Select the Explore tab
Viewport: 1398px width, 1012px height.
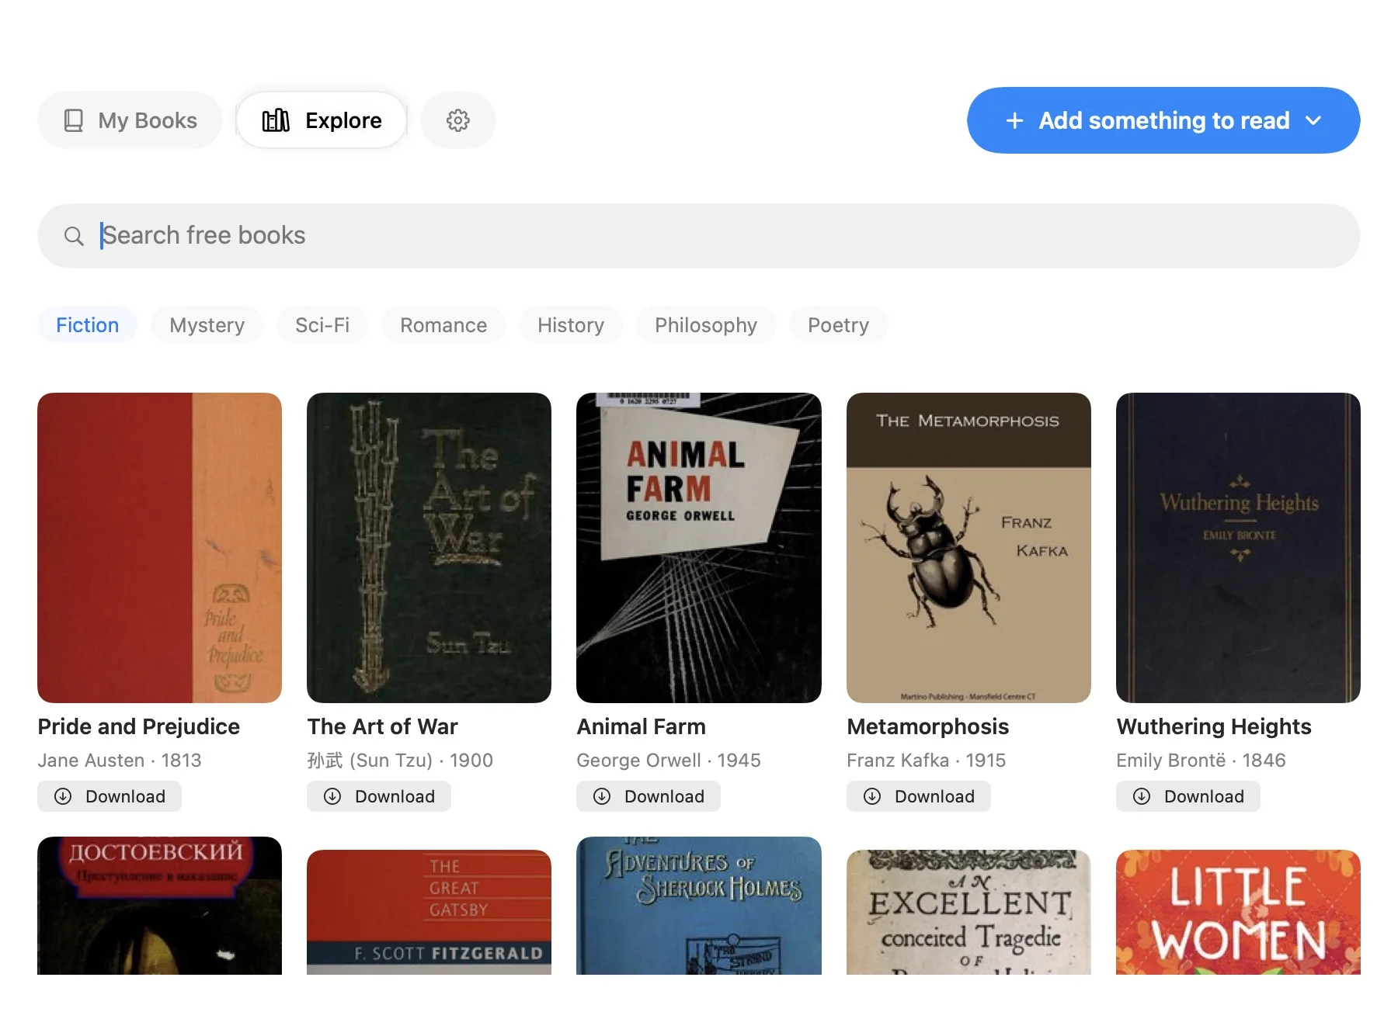(x=322, y=120)
